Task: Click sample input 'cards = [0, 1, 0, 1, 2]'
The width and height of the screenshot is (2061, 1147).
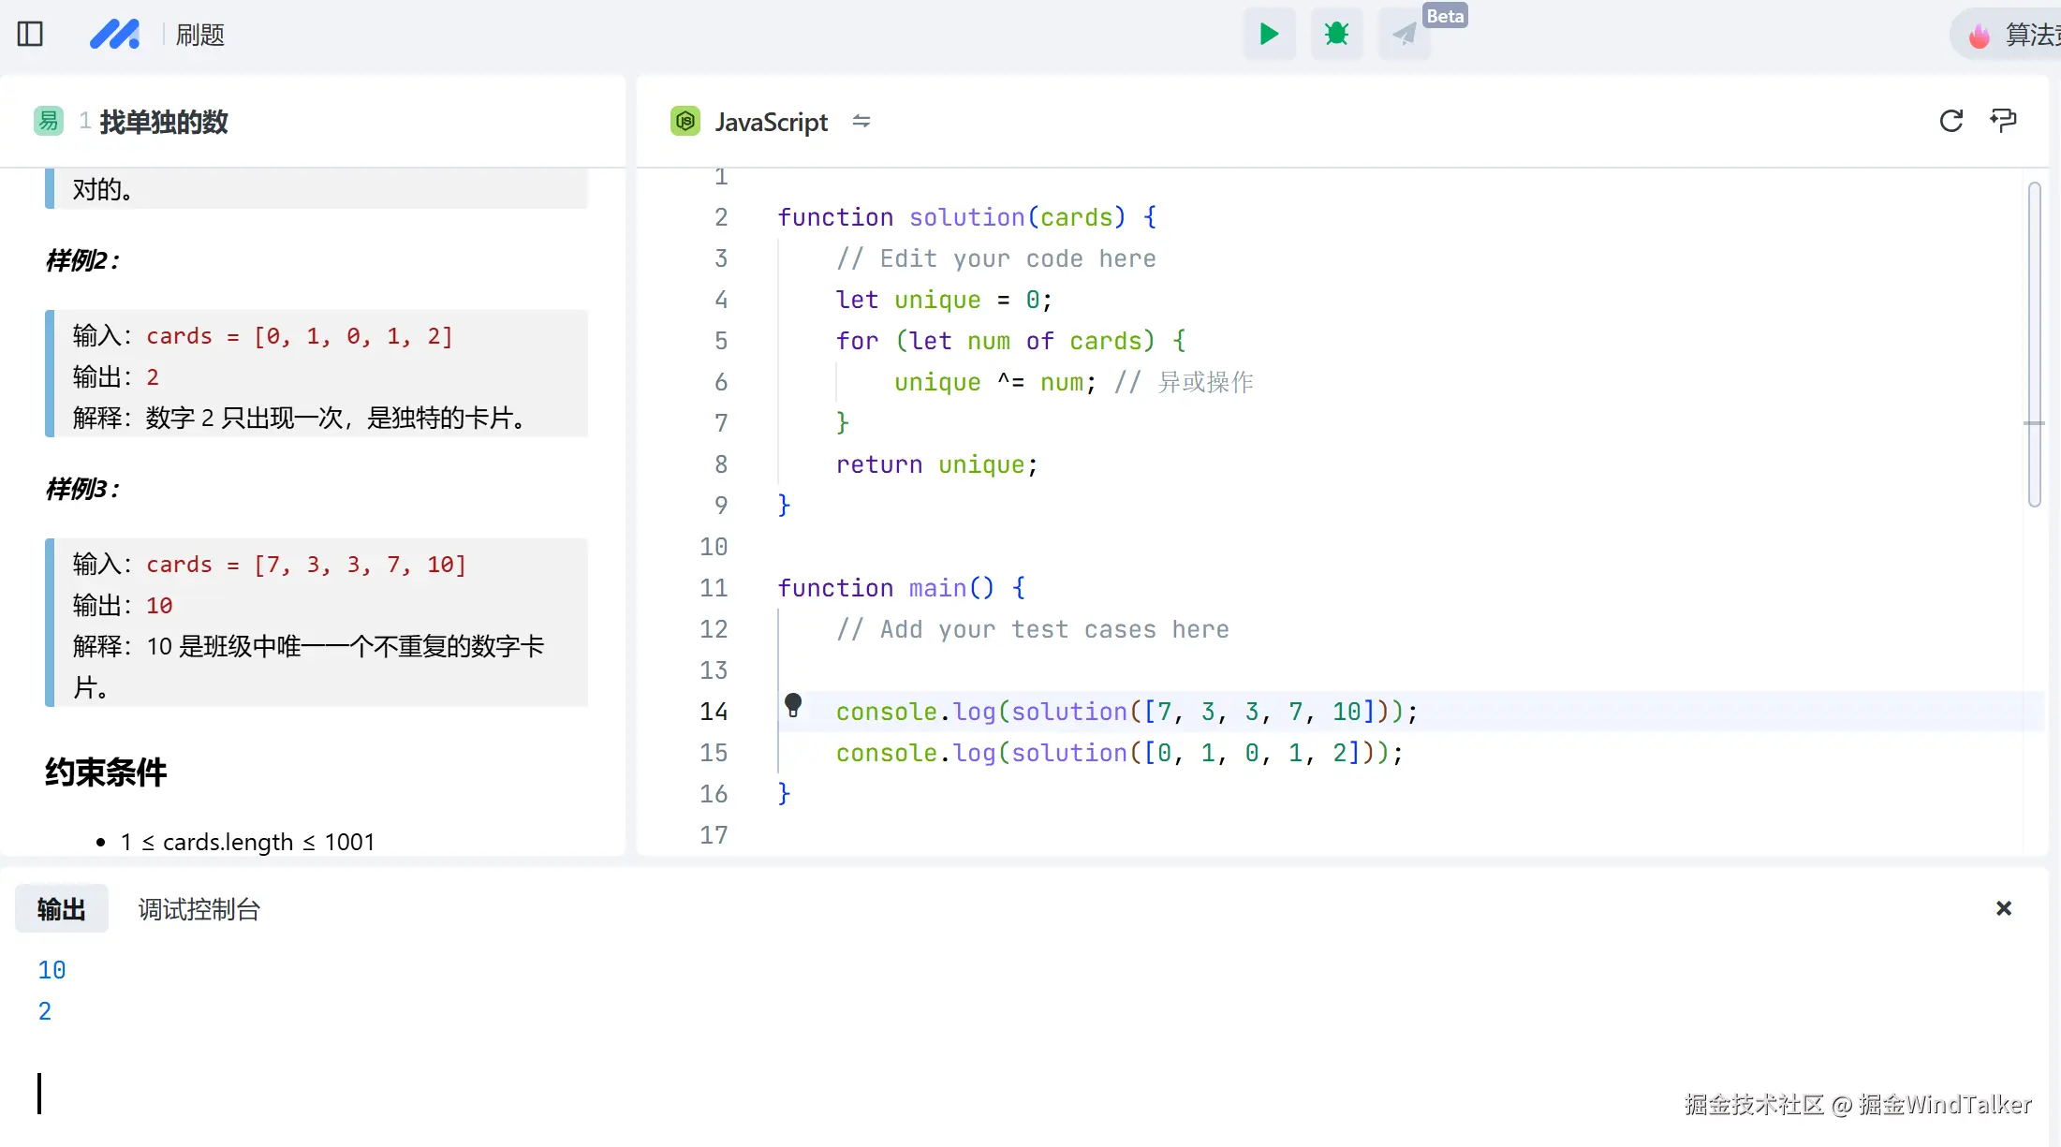Action: 300,336
